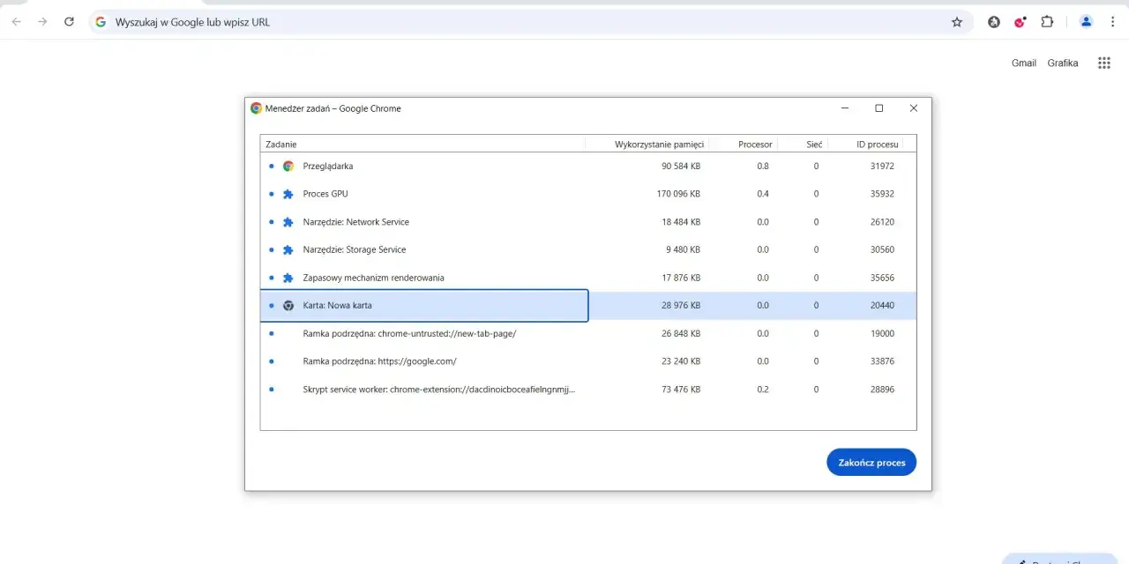
Task: Select the Przeglądarka task row
Action: pos(588,166)
